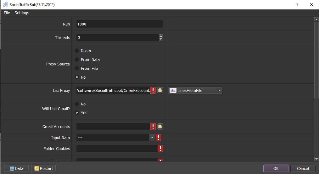Click the help question mark button
Viewport: 319px width, 174px height.
tap(297, 4)
